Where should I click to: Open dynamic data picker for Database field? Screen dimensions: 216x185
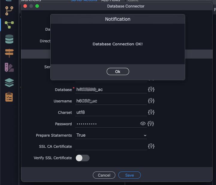[x=151, y=89]
